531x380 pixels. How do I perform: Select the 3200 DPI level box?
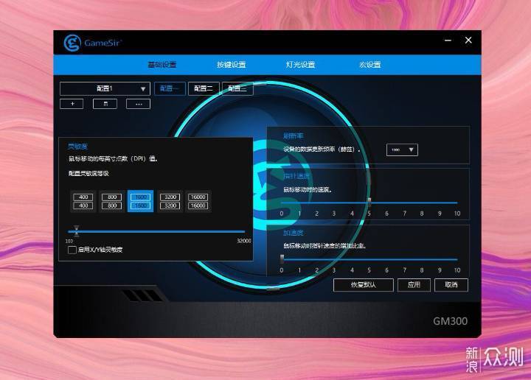(170, 201)
